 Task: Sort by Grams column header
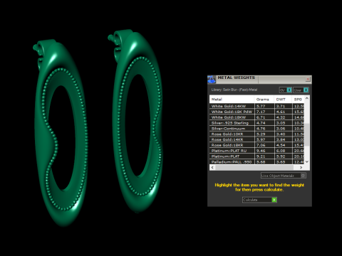point(264,100)
